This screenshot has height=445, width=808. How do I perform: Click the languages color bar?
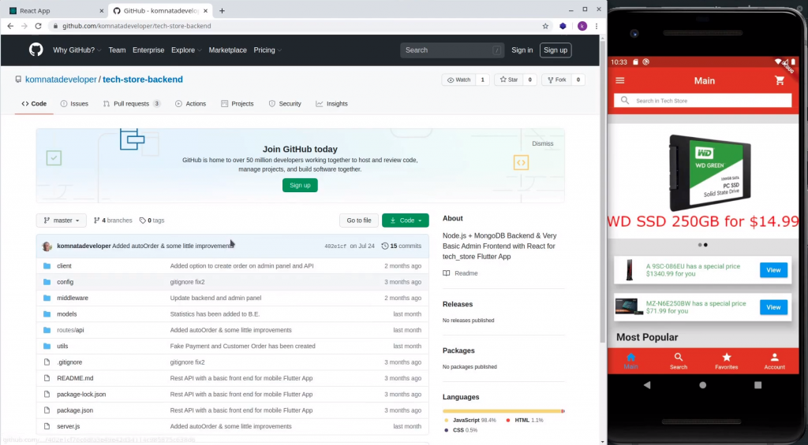pyautogui.click(x=503, y=411)
